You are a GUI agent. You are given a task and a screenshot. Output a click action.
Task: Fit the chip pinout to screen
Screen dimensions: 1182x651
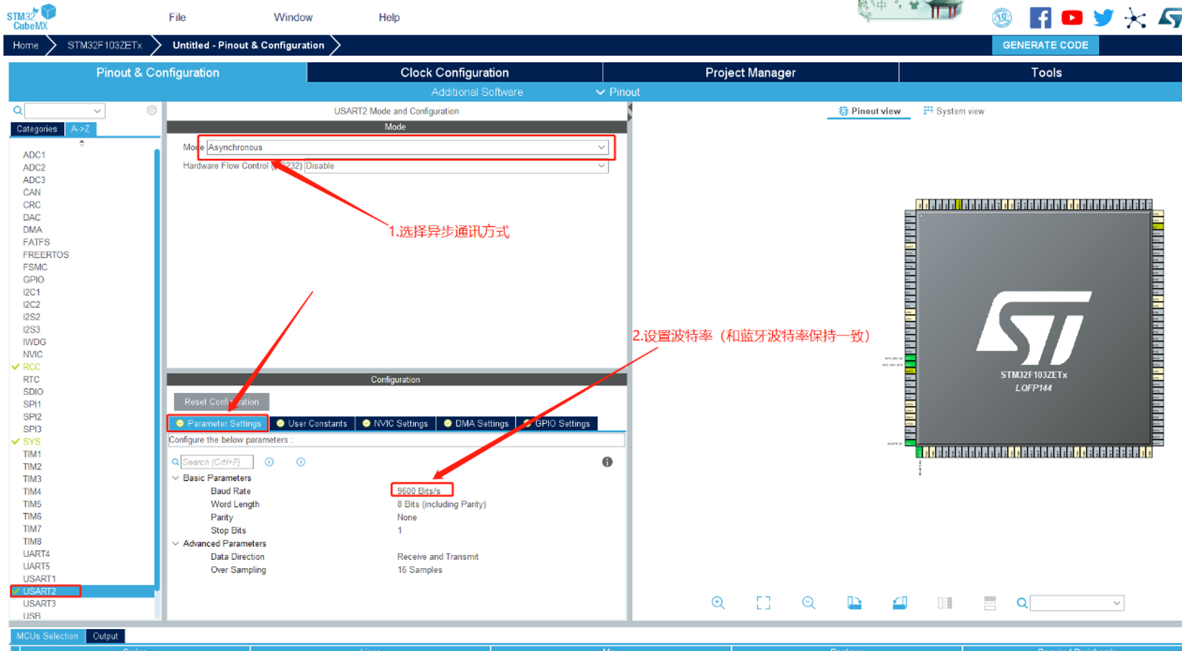point(763,603)
